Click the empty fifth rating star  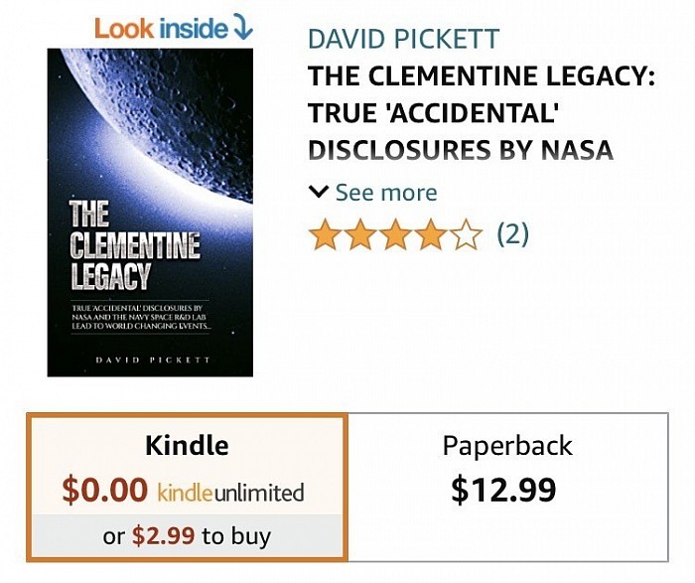pos(467,234)
